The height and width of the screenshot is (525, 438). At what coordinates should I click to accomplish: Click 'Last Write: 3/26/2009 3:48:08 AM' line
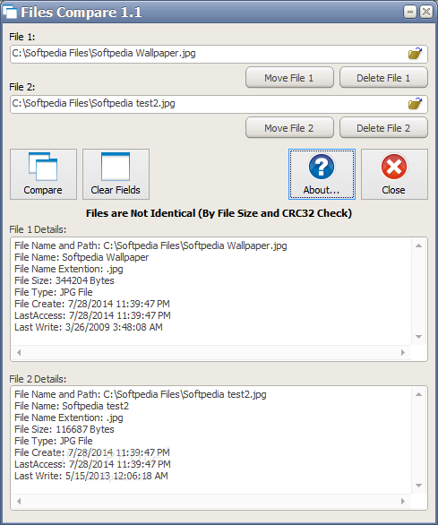89,327
